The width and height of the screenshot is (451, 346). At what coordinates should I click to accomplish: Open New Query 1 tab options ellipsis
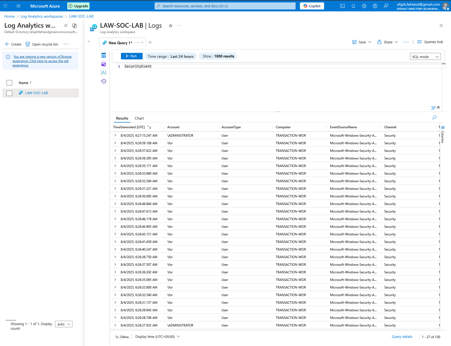coord(137,43)
